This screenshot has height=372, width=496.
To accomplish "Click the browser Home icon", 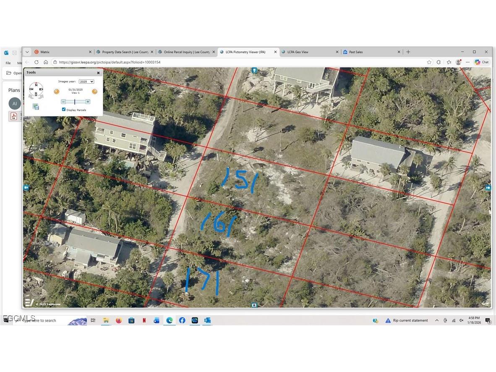I will (x=46, y=62).
